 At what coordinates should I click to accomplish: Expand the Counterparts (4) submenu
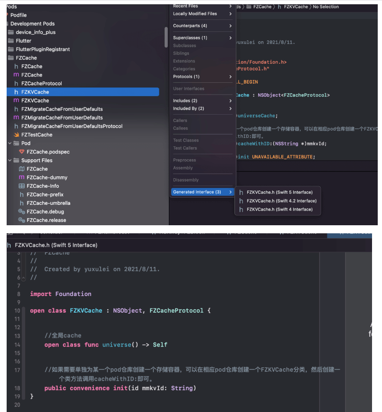coord(203,26)
